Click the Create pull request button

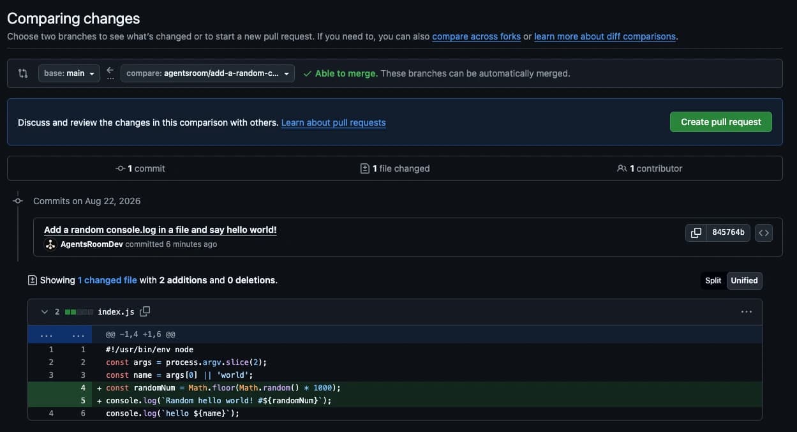[721, 122]
